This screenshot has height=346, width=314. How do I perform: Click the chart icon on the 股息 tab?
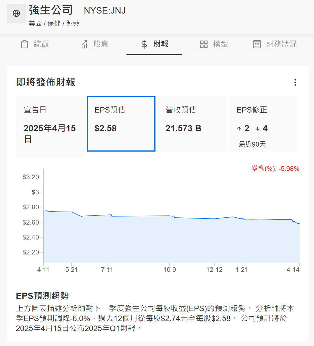pyautogui.click(x=84, y=44)
